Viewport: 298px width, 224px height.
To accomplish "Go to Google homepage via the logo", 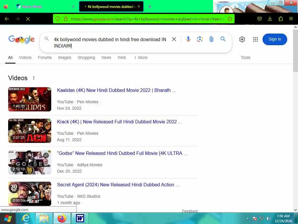I will 22,39.
